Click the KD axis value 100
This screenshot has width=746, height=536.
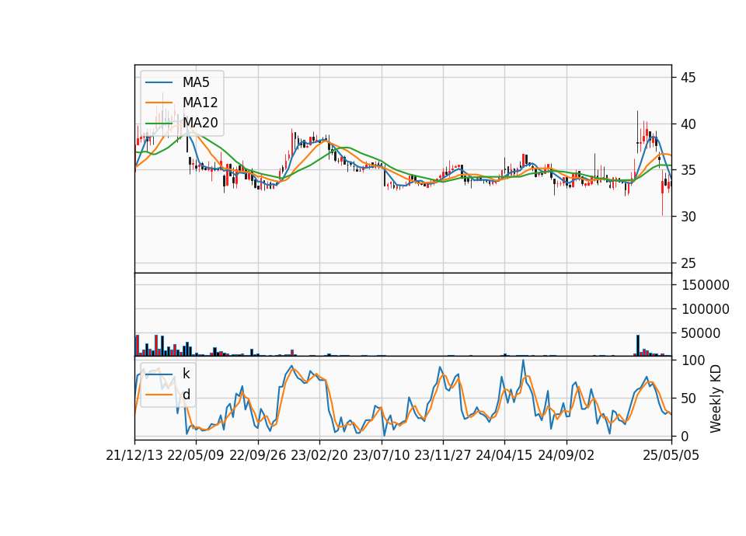coord(692,360)
